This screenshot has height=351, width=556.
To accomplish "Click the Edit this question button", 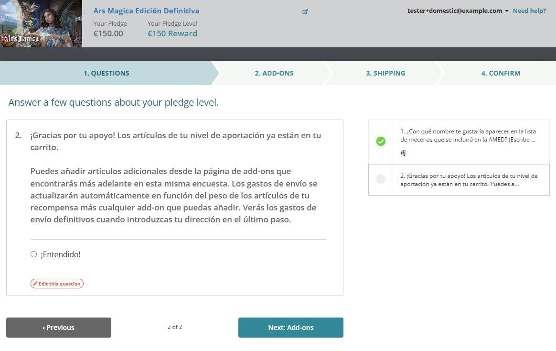I will [x=57, y=284].
